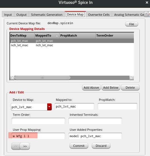Open the Device to Map dropdown arrow
The width and height of the screenshot is (150, 156).
tap(49, 107)
